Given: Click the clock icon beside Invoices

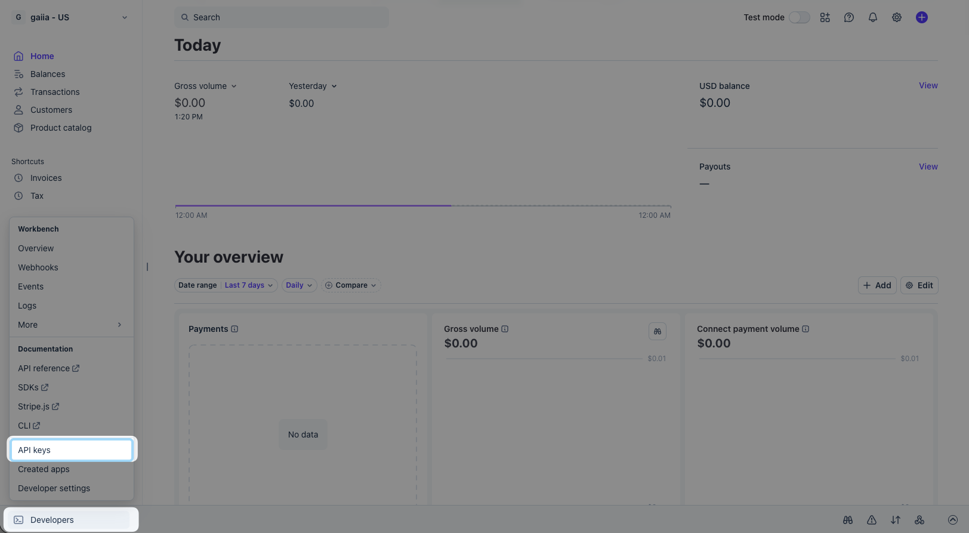Looking at the screenshot, I should coord(18,178).
